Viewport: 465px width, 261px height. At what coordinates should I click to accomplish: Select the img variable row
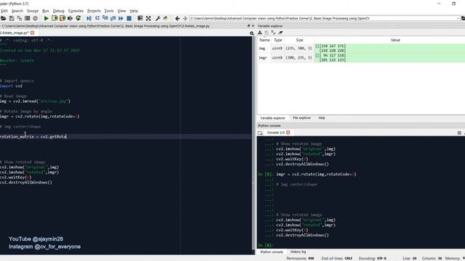[x=361, y=49]
